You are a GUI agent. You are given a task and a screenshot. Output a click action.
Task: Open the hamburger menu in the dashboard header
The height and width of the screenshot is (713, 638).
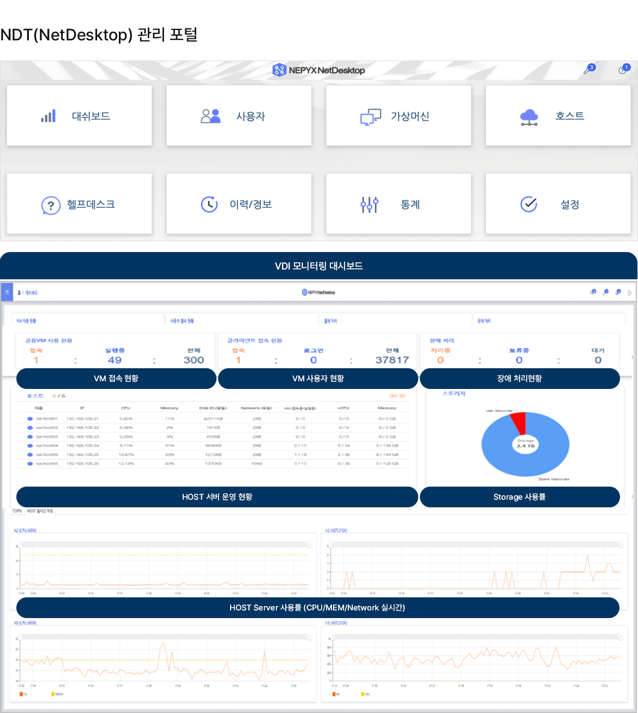(7, 292)
